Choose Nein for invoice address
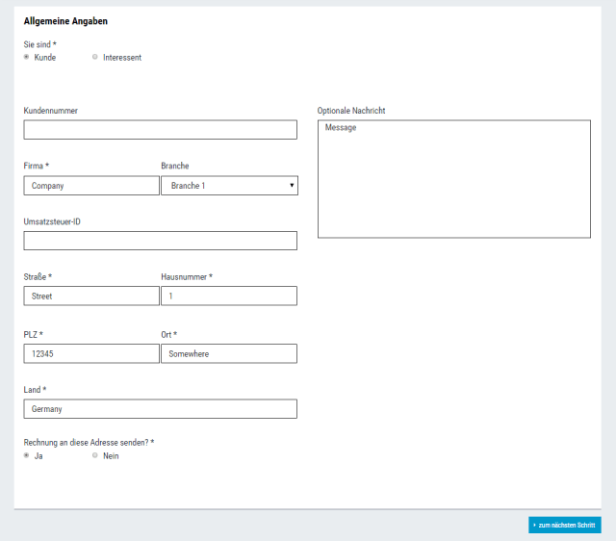The image size is (616, 541). (94, 455)
